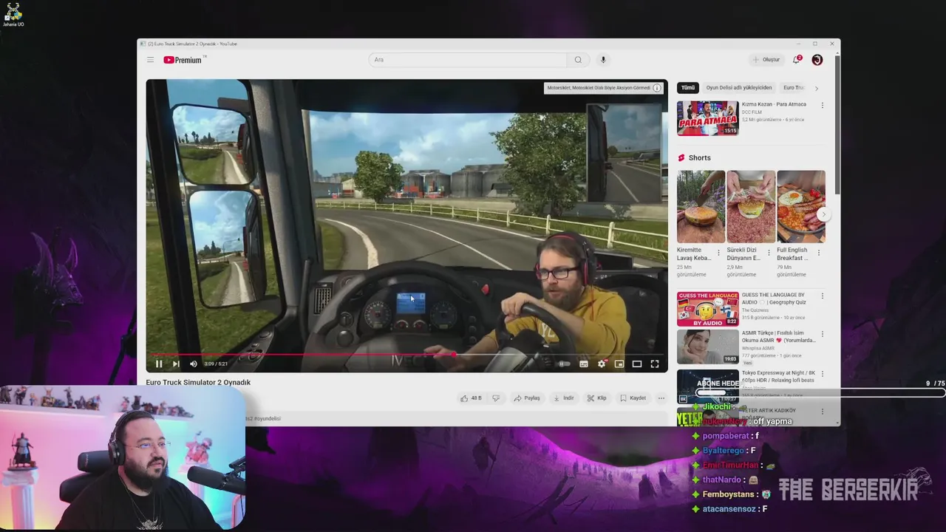The width and height of the screenshot is (946, 532).
Task: Toggle the autoplay switch in player
Action: click(x=564, y=364)
